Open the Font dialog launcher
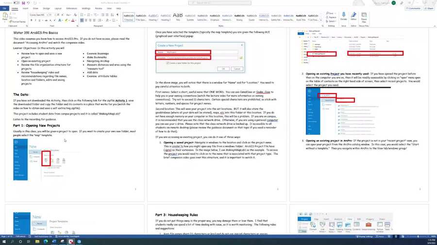Image resolution: width=437 pixels, height=245 pixels. (x=78, y=26)
